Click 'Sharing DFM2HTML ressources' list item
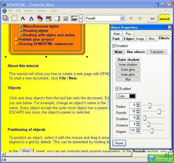174x163 pixels. coord(46,44)
